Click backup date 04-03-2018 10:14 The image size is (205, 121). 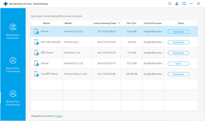pyautogui.click(x=106, y=63)
